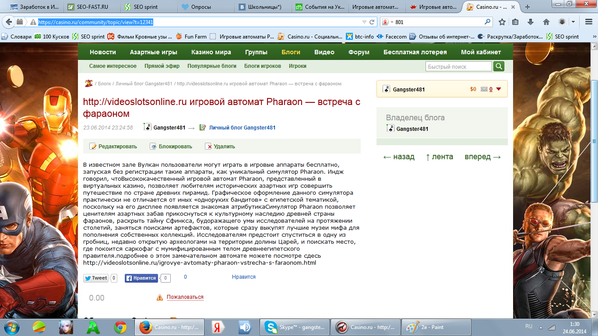Go to next post via вперед →
Viewport: 598px width, 336px height.
point(483,157)
